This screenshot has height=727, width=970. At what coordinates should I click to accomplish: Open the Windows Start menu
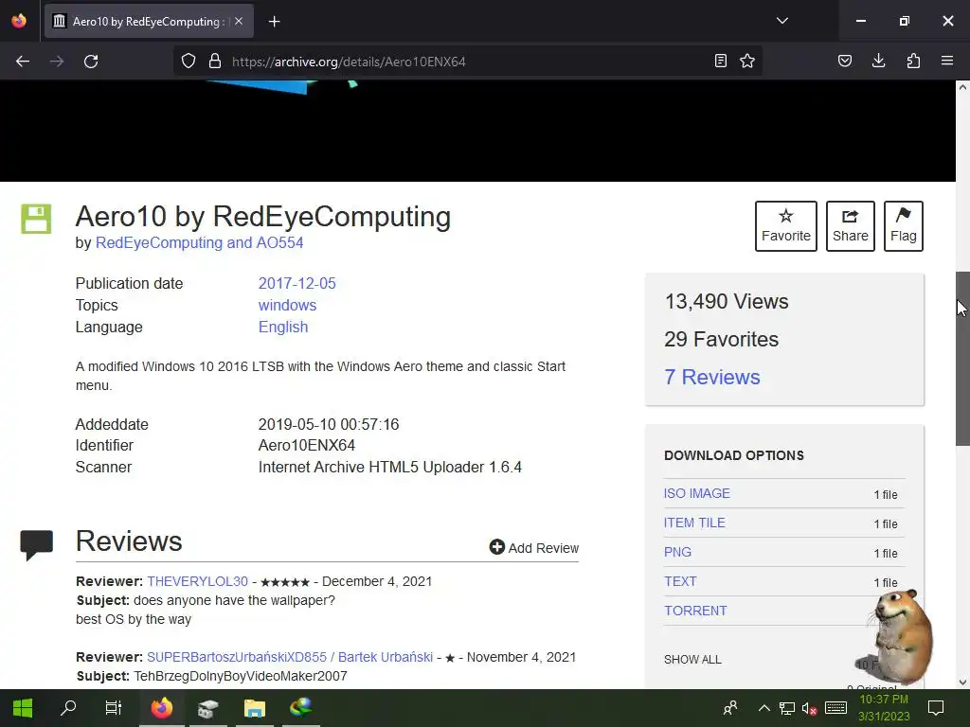click(23, 708)
